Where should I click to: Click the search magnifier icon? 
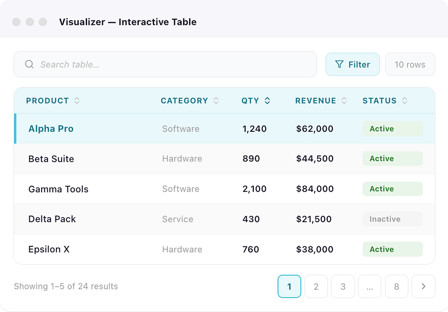coord(29,64)
